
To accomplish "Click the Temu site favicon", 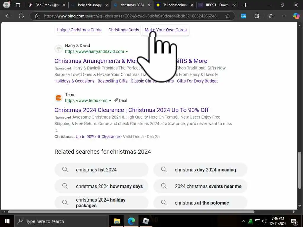I will pos(58,98).
